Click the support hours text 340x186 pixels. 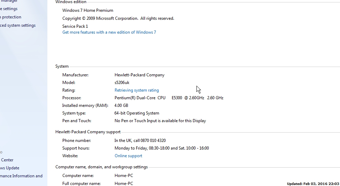162,148
